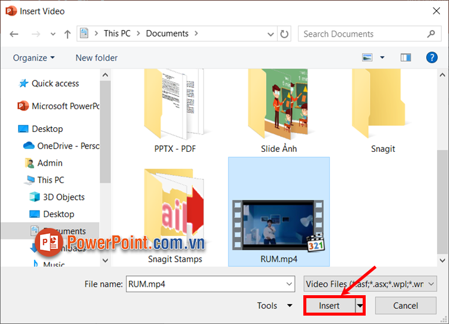Select Desktop under This PC

click(58, 214)
